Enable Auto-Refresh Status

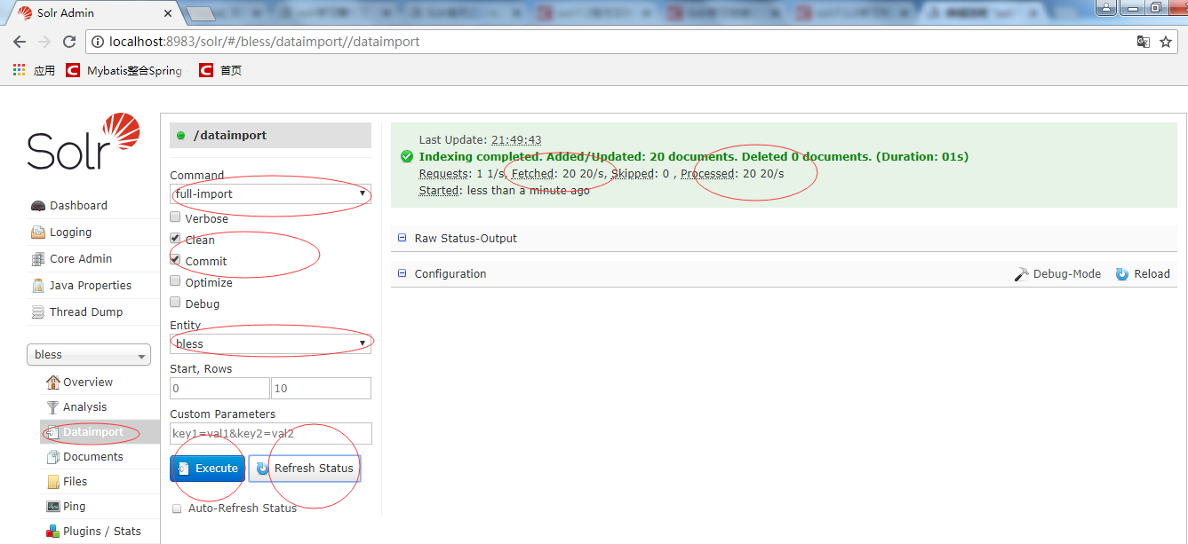(178, 508)
